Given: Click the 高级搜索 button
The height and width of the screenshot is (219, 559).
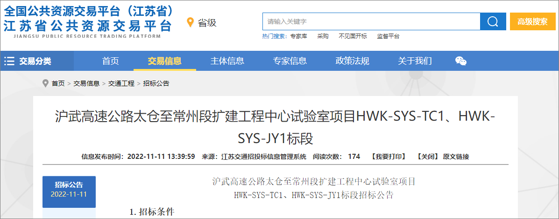Looking at the screenshot, I should click(x=532, y=21).
